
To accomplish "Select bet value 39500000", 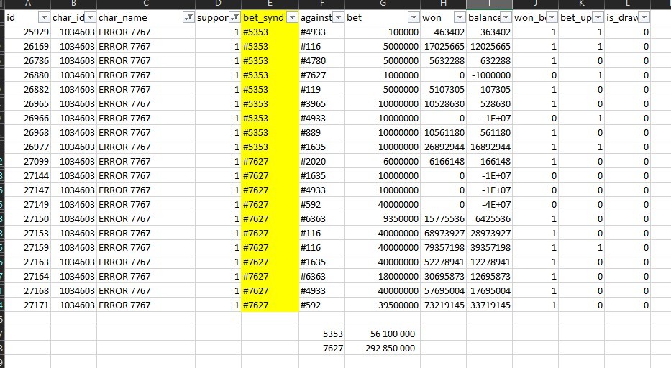I will coord(383,305).
